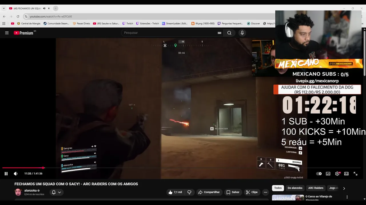Dislike the video with thumbs-down
This screenshot has height=205, width=366.
pos(189,192)
